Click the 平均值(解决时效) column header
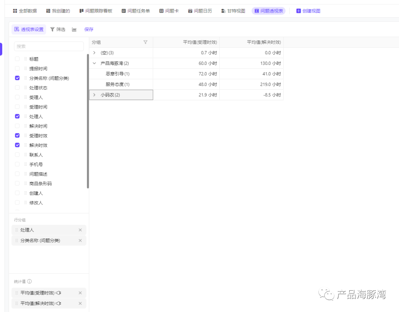 [x=252, y=42]
